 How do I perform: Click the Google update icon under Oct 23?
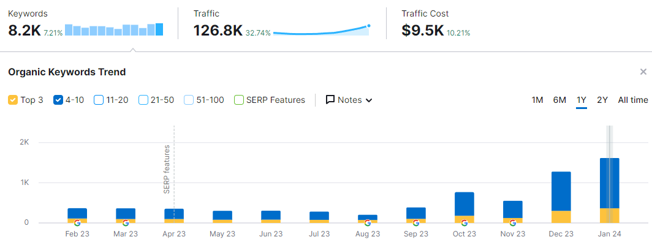click(x=464, y=223)
